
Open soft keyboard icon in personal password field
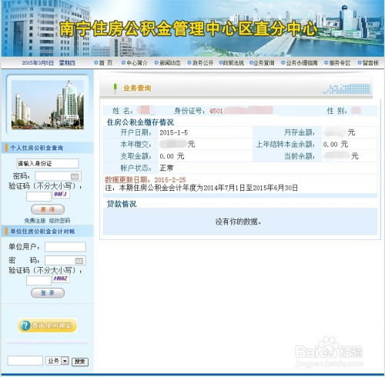tap(75, 176)
